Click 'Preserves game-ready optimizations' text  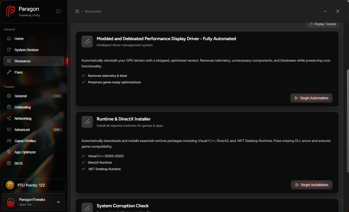[114, 82]
